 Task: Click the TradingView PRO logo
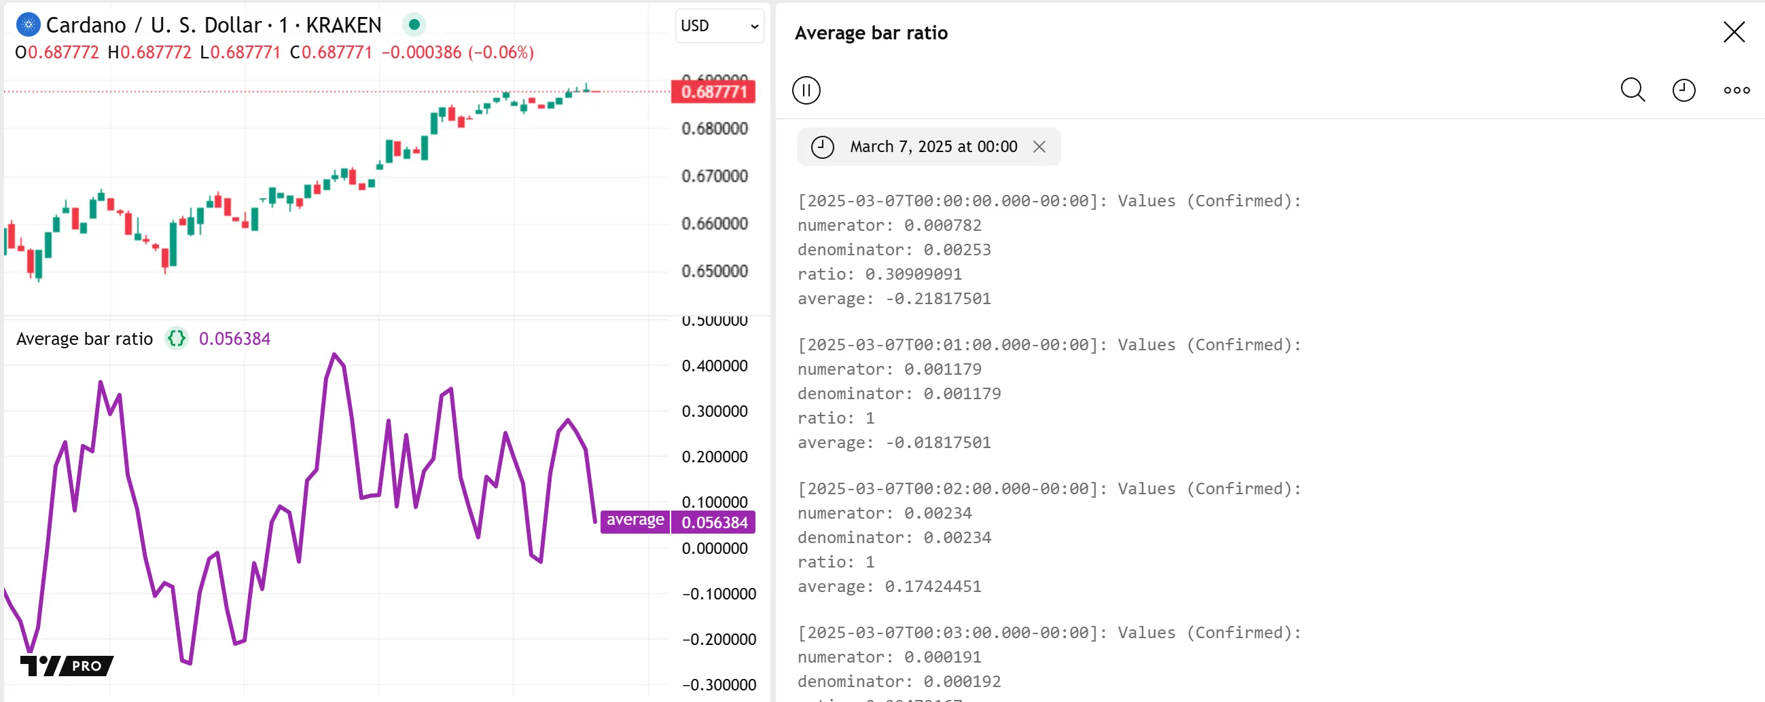point(67,665)
